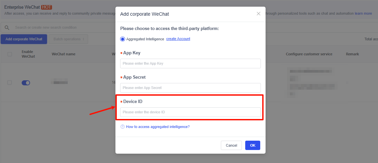Open the Batch operations dropdown
This screenshot has width=378, height=163.
click(68, 39)
